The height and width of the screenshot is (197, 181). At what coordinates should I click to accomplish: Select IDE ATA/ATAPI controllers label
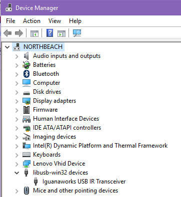[x=67, y=128]
